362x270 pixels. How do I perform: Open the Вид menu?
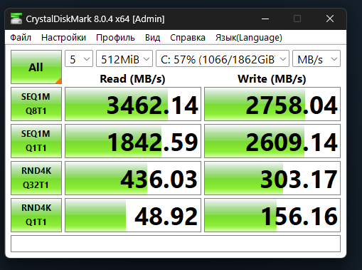click(152, 38)
